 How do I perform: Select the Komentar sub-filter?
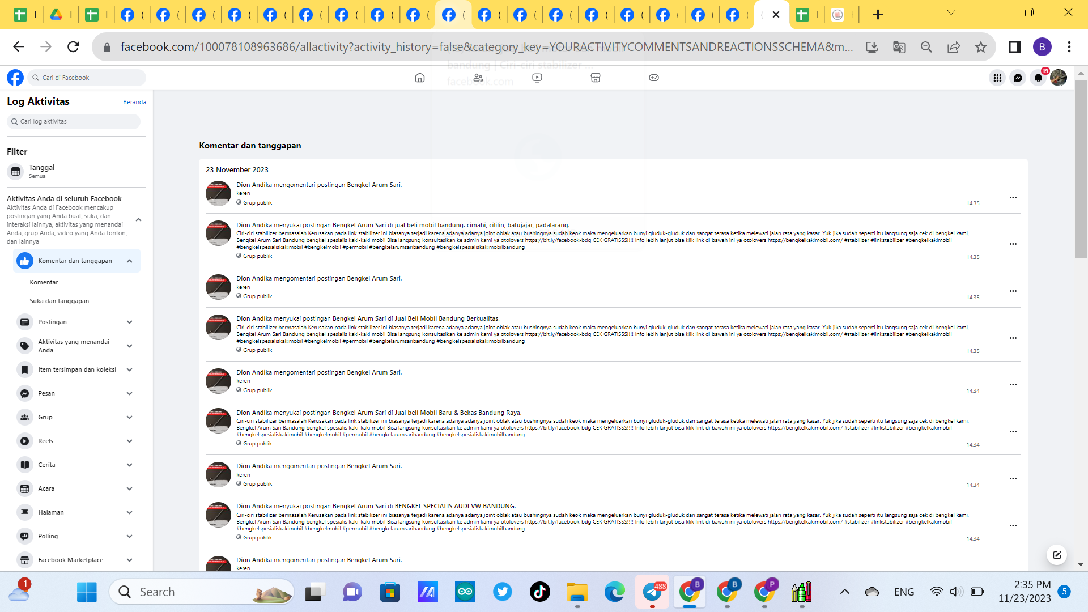click(44, 282)
